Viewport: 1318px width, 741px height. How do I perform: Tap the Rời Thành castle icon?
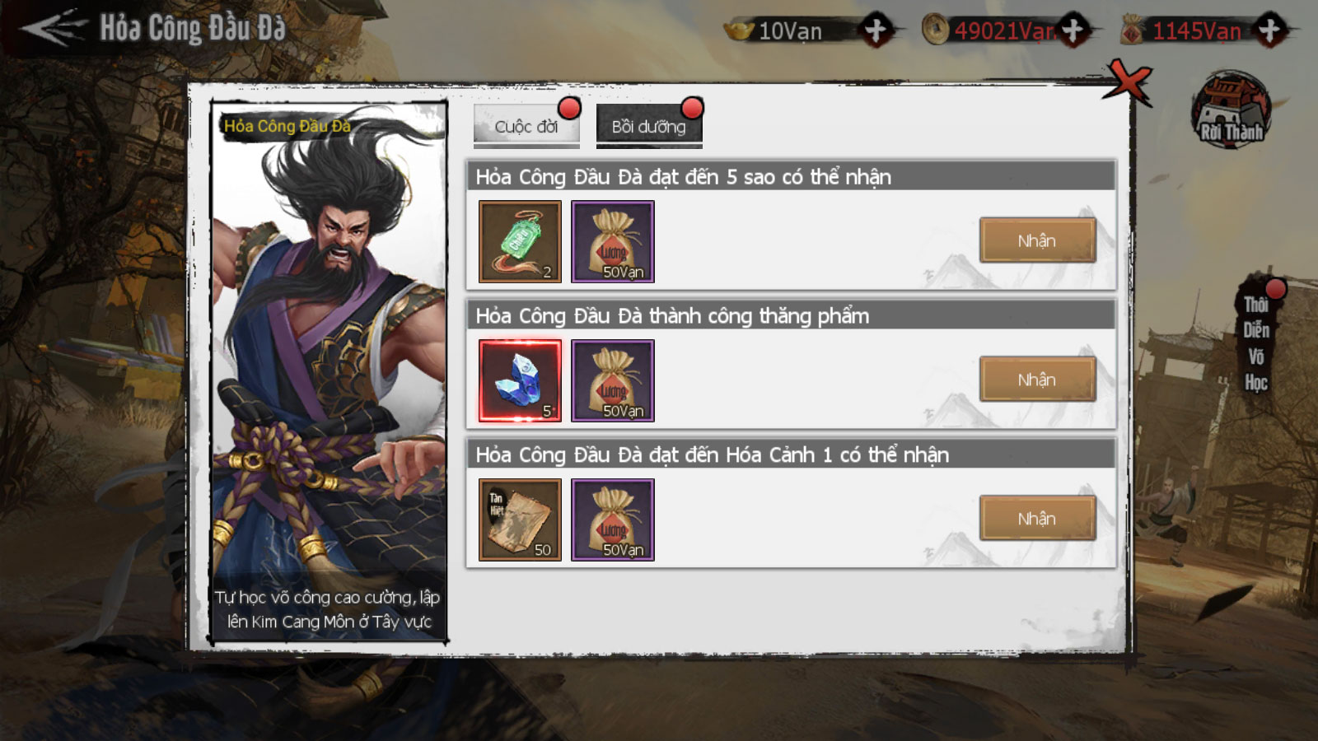point(1231,110)
